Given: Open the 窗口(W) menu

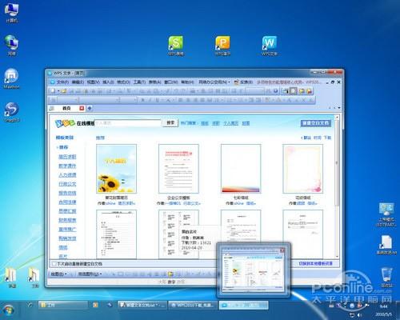Looking at the screenshot, I should point(171,82).
